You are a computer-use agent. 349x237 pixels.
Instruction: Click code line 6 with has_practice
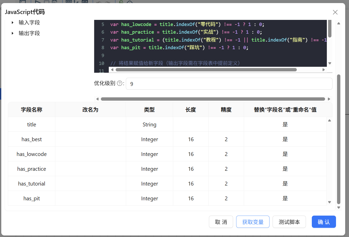[186, 32]
